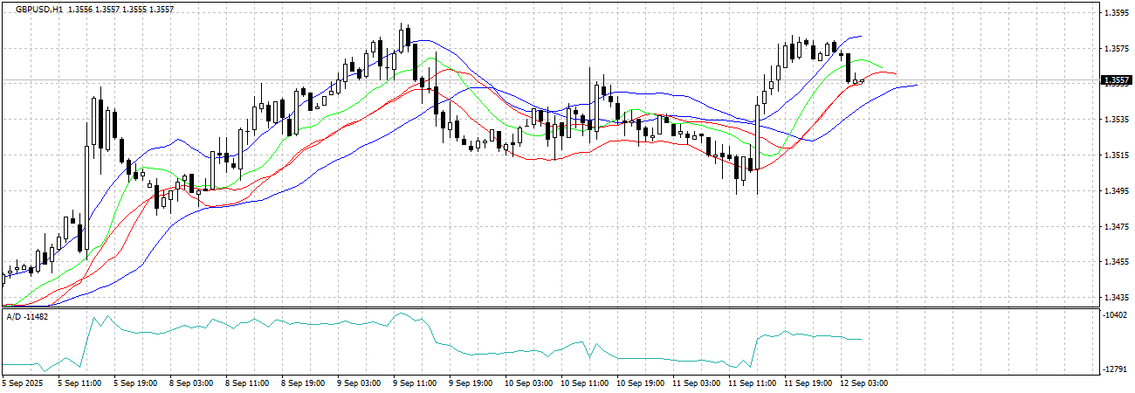
Task: Click the 1.3535 price axis label
Action: pyautogui.click(x=1116, y=120)
